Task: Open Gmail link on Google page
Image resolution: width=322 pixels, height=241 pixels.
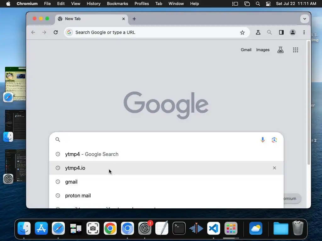Action: [x=246, y=50]
